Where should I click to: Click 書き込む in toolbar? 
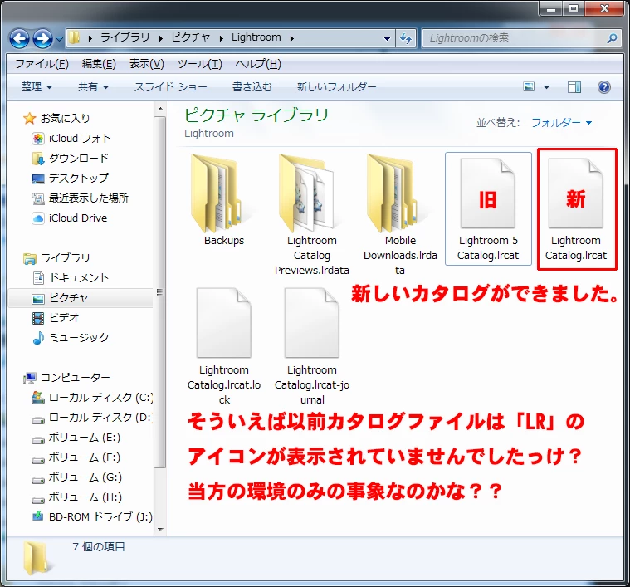point(252,87)
